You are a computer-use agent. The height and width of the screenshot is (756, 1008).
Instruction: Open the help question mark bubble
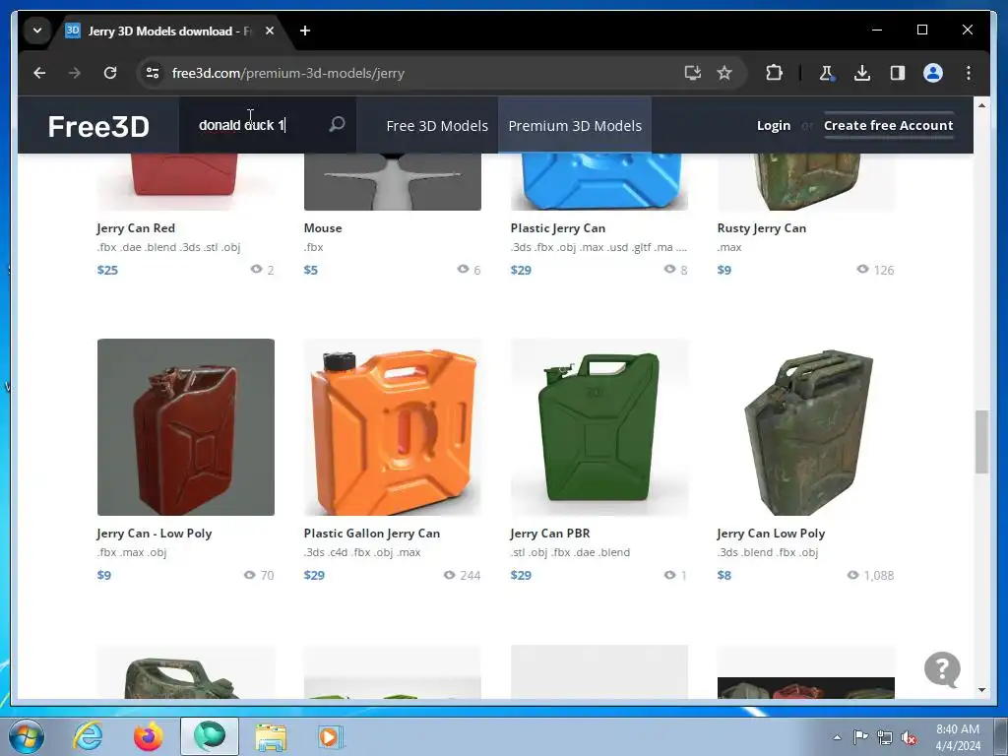point(942,669)
